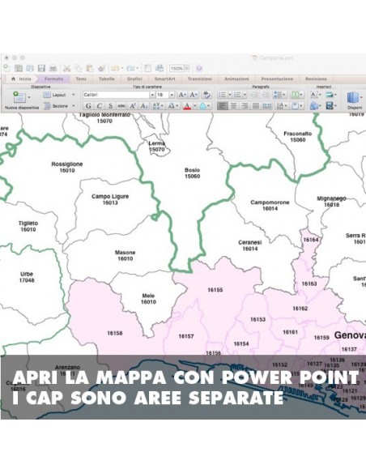Screen dimensions: 366x473
Task: Toggle Italic (C) formatting
Action: [99, 106]
